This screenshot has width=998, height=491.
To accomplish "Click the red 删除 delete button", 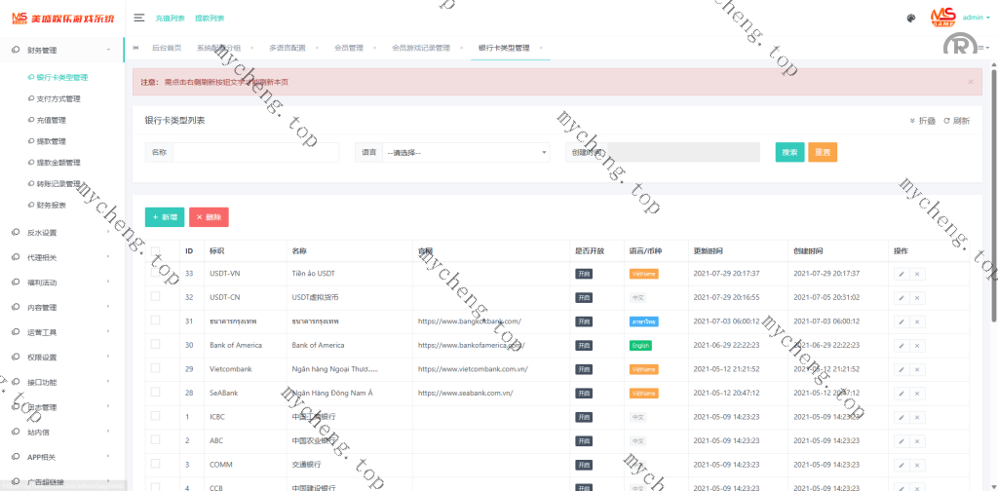I will [x=209, y=217].
